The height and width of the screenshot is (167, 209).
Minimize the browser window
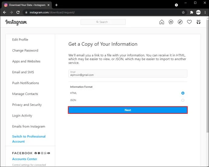pos(186,3)
